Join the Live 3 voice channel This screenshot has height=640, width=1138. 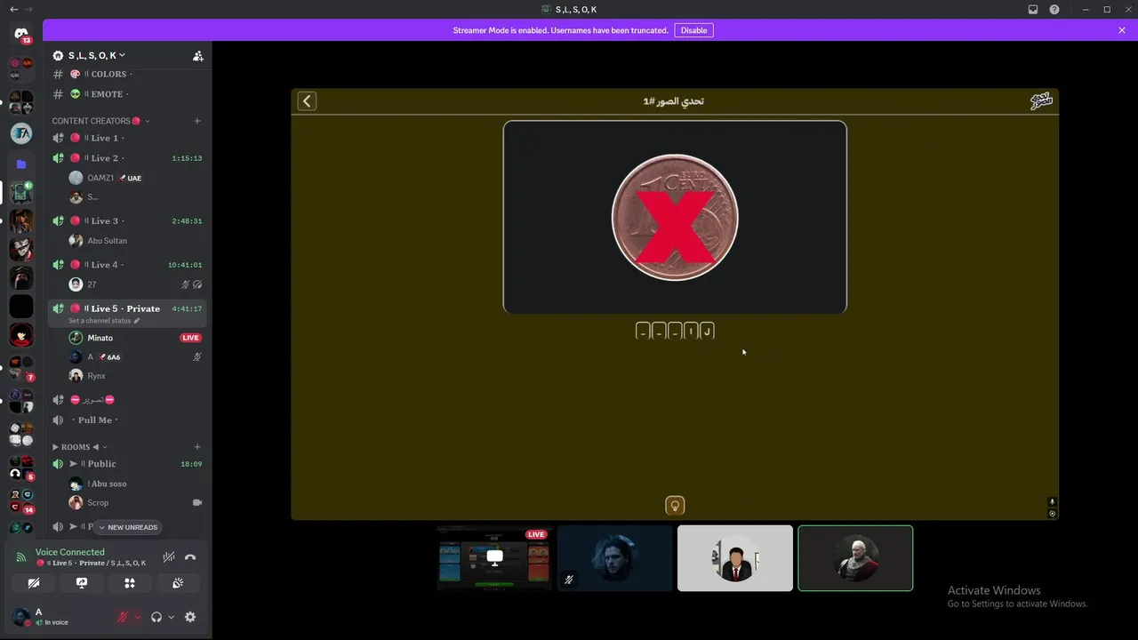coord(127,220)
